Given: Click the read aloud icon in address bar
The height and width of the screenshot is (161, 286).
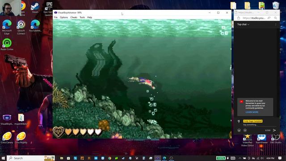Looking at the screenshot, I should coord(269,18).
